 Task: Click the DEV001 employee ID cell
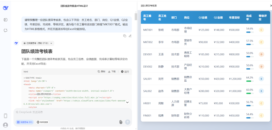point(148,54)
